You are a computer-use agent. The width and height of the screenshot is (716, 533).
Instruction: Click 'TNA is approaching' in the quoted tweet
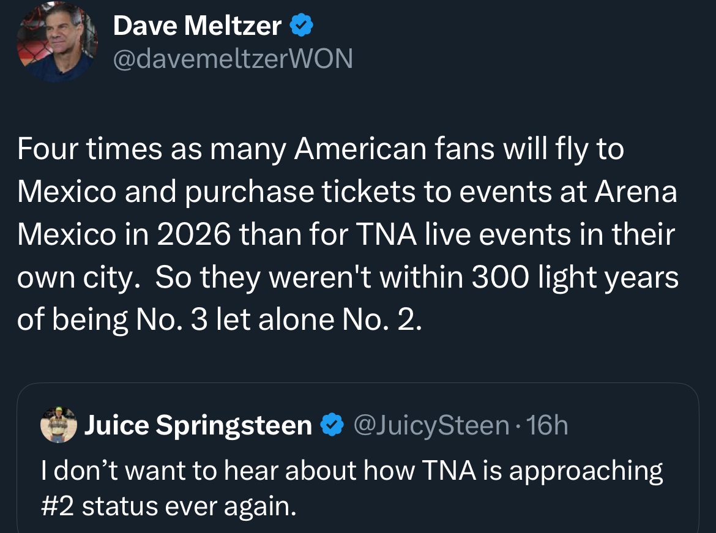(x=542, y=471)
